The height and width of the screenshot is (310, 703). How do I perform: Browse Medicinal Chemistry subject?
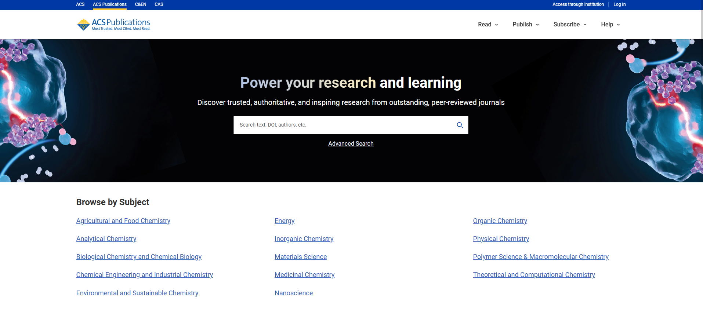305,275
